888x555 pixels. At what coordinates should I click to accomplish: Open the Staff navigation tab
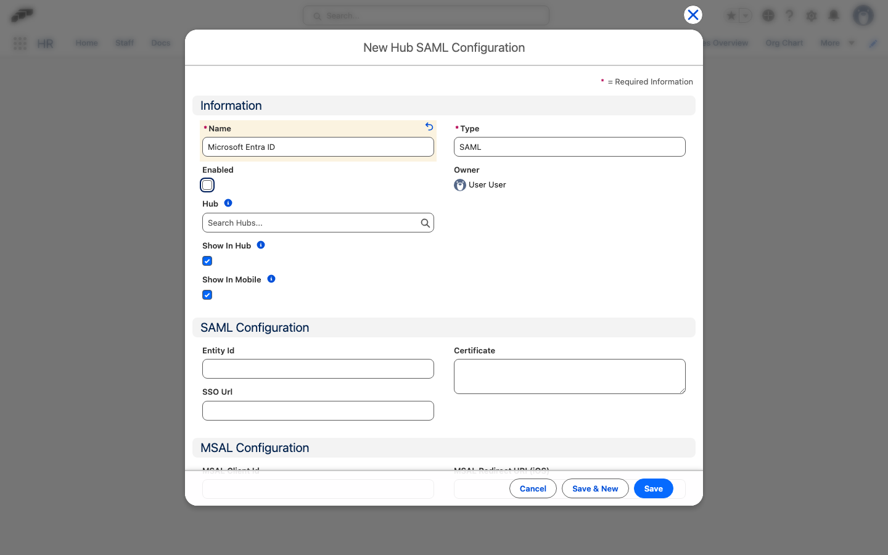(125, 43)
